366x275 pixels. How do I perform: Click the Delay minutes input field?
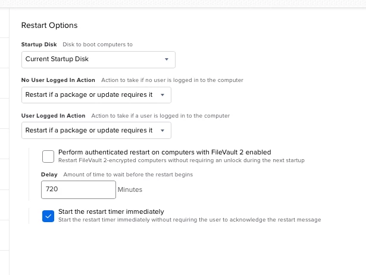pyautogui.click(x=79, y=189)
